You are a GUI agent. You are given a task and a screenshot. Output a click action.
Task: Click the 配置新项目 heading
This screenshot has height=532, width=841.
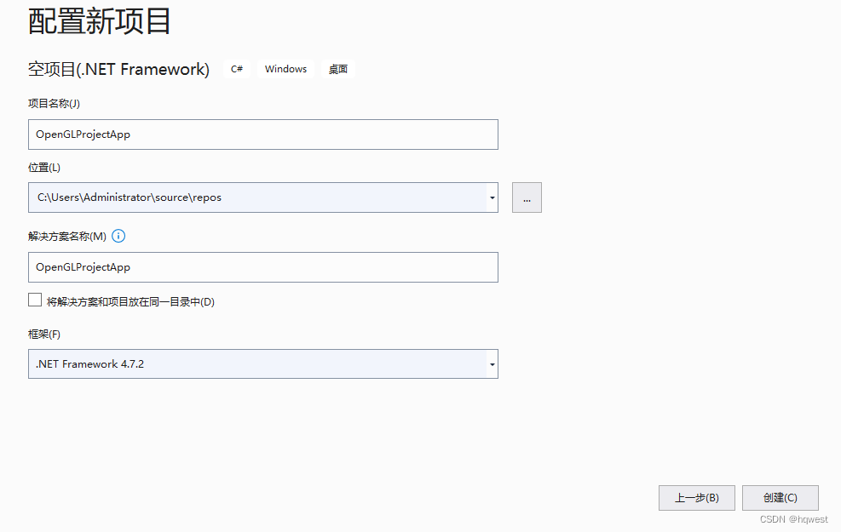pyautogui.click(x=99, y=21)
